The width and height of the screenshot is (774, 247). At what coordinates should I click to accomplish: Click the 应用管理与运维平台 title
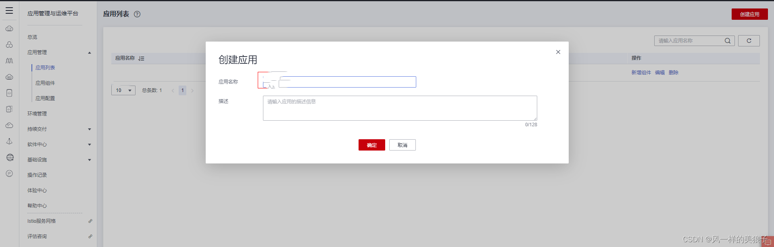point(53,13)
